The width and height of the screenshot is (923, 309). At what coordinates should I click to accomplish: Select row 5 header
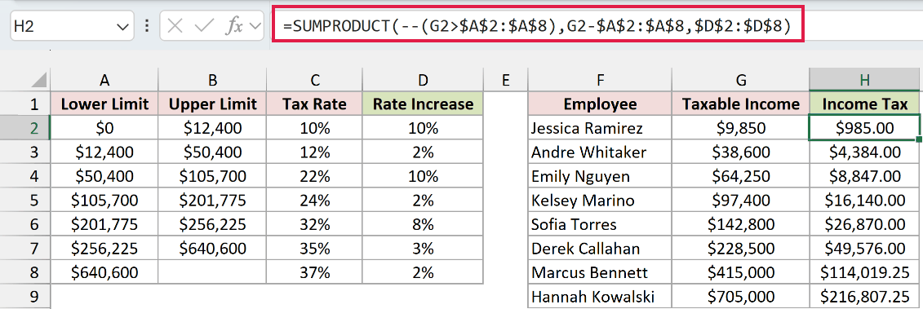25,200
